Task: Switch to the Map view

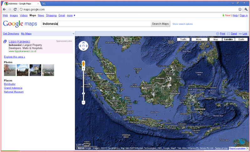Action: 216,39
